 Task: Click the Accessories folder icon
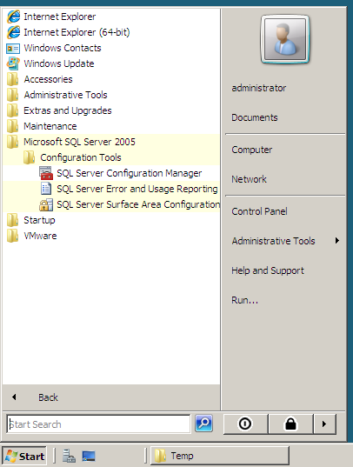coord(12,79)
